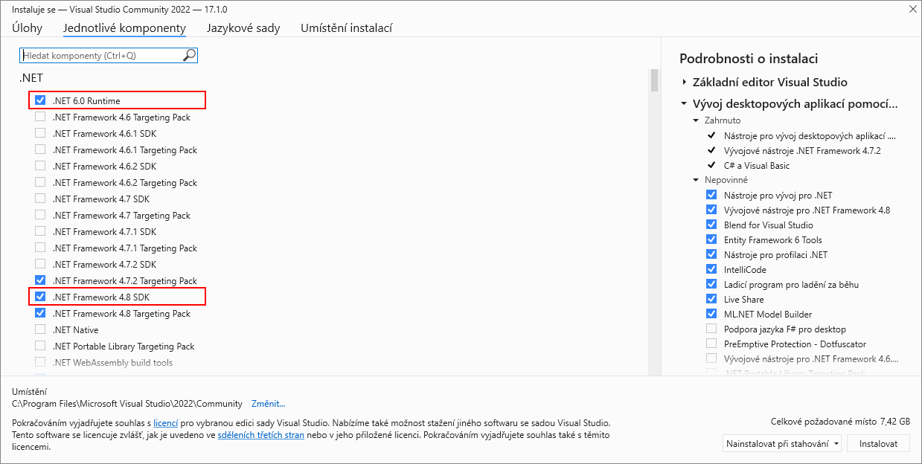Screen dimensions: 922x464
Task: Uncheck Entity Framework 6 Tools
Action: (711, 239)
